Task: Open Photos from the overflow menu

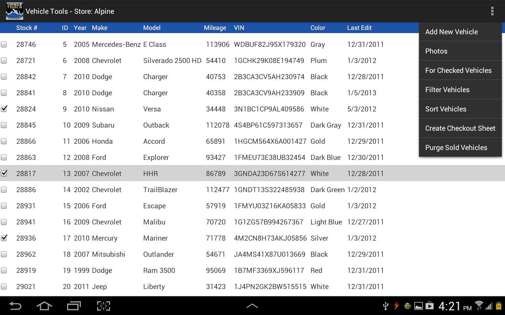Action: tap(460, 51)
